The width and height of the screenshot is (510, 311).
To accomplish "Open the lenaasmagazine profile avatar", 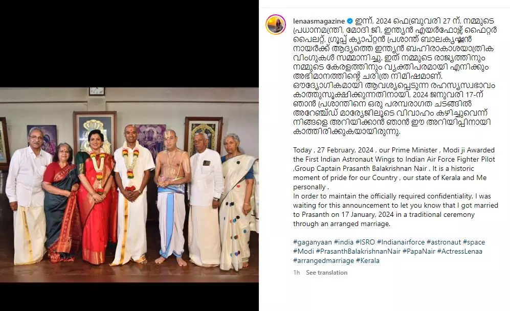I will pos(276,25).
